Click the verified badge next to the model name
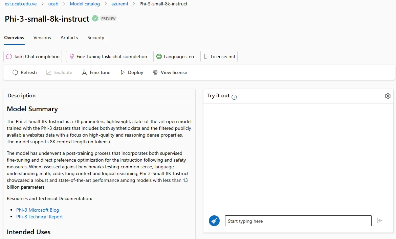This screenshot has height=239, width=396. pyautogui.click(x=95, y=18)
